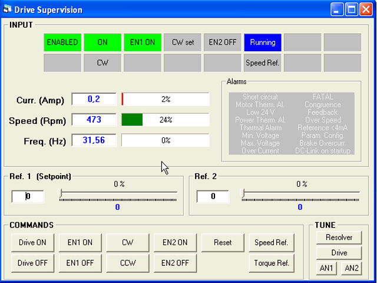Choose Speed Ref. command button
377x283 pixels.
(271, 242)
